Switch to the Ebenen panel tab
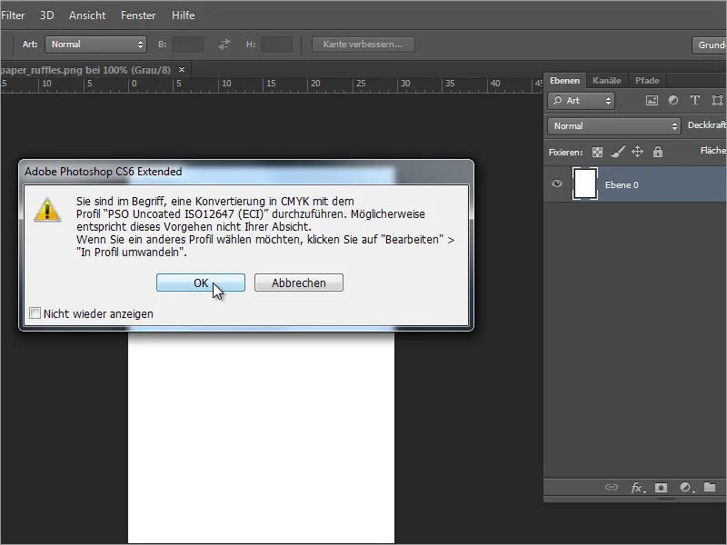Viewport: 727px width, 545px height. click(564, 80)
